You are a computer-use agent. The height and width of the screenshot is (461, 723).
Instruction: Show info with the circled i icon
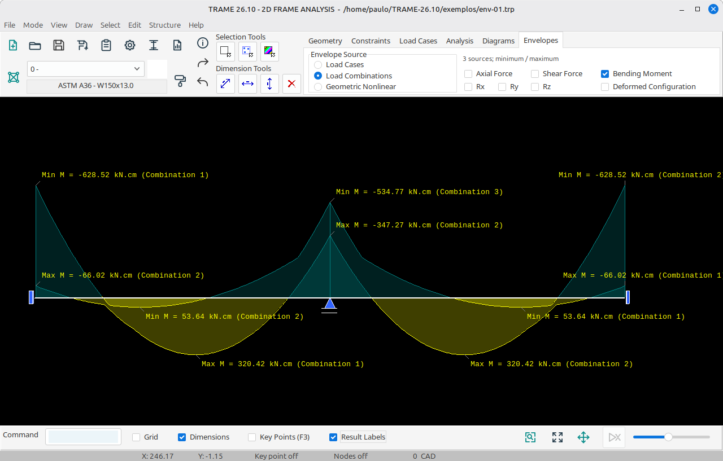[x=203, y=43]
